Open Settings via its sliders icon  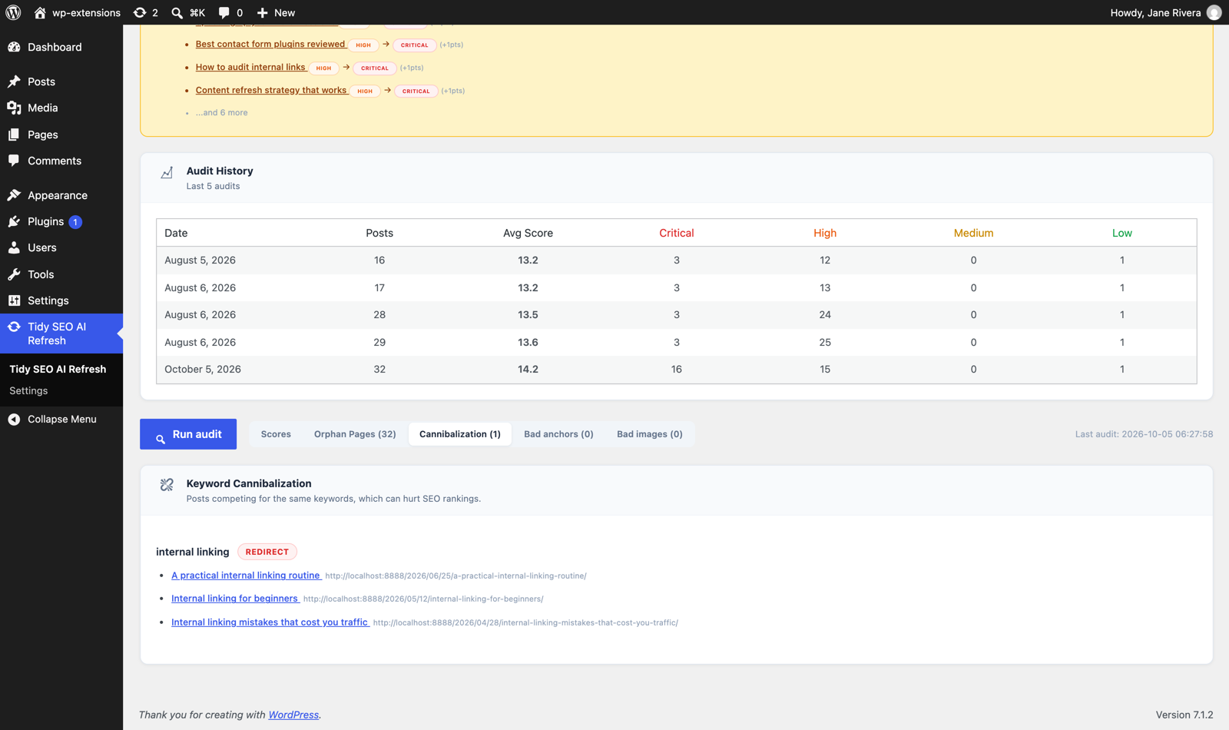pos(14,300)
